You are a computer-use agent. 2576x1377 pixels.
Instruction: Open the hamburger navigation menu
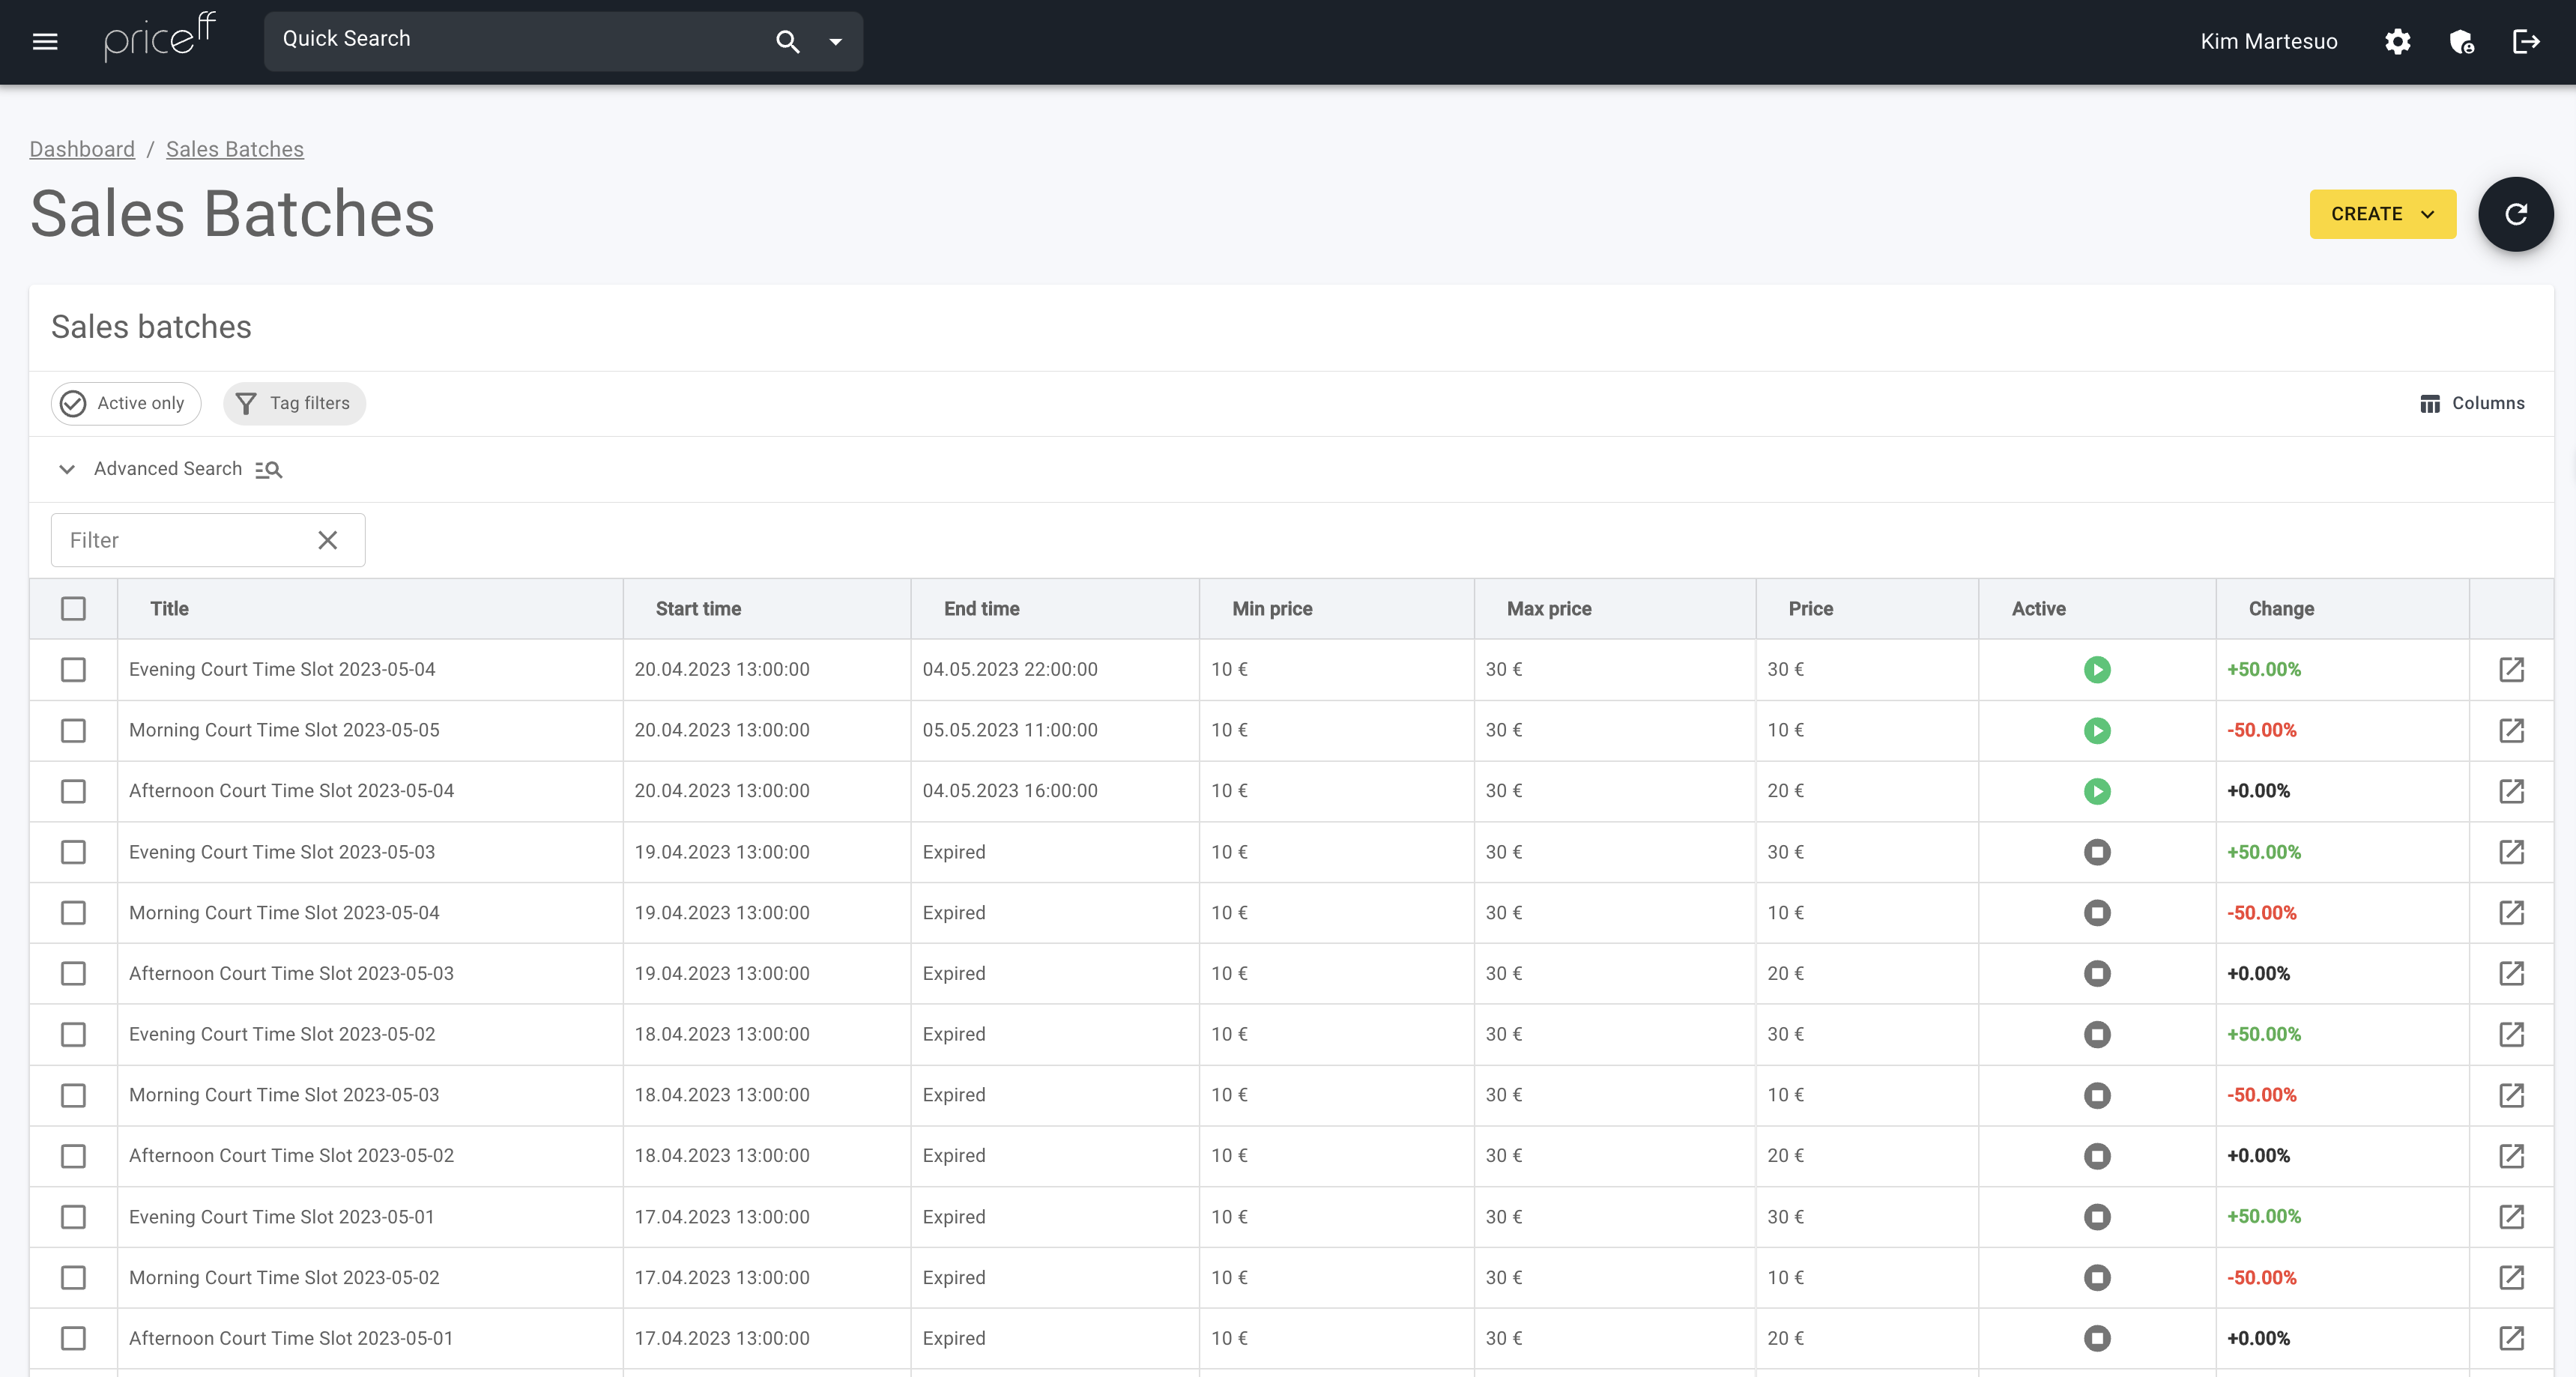[45, 41]
